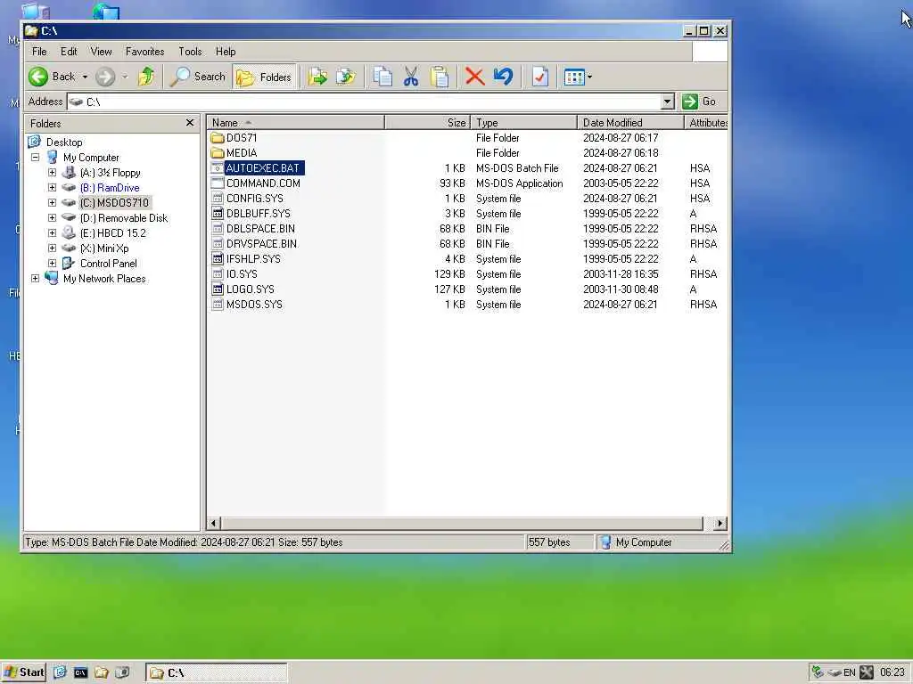Open the Help menu
The width and height of the screenshot is (913, 684).
(226, 52)
